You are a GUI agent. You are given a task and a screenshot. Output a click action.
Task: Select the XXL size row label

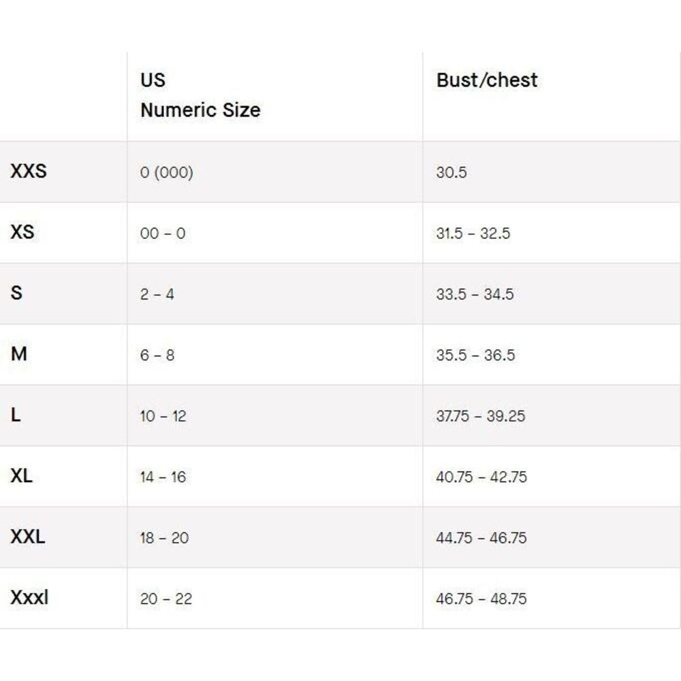(x=28, y=537)
